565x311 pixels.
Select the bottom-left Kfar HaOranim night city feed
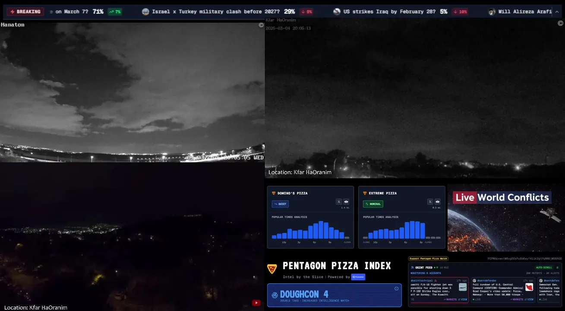coord(132,237)
